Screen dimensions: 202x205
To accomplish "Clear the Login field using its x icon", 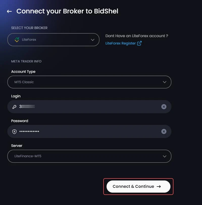I will point(164,107).
